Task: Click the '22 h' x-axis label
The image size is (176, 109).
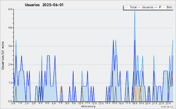Action: pos(161,103)
